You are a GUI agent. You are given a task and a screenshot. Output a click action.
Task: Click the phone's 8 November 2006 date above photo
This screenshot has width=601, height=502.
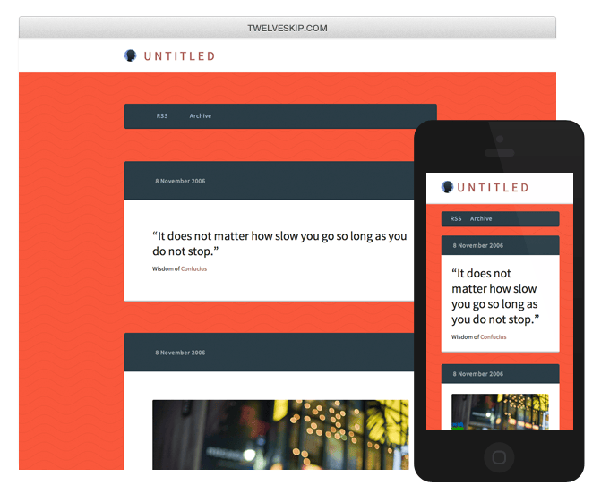tap(478, 374)
